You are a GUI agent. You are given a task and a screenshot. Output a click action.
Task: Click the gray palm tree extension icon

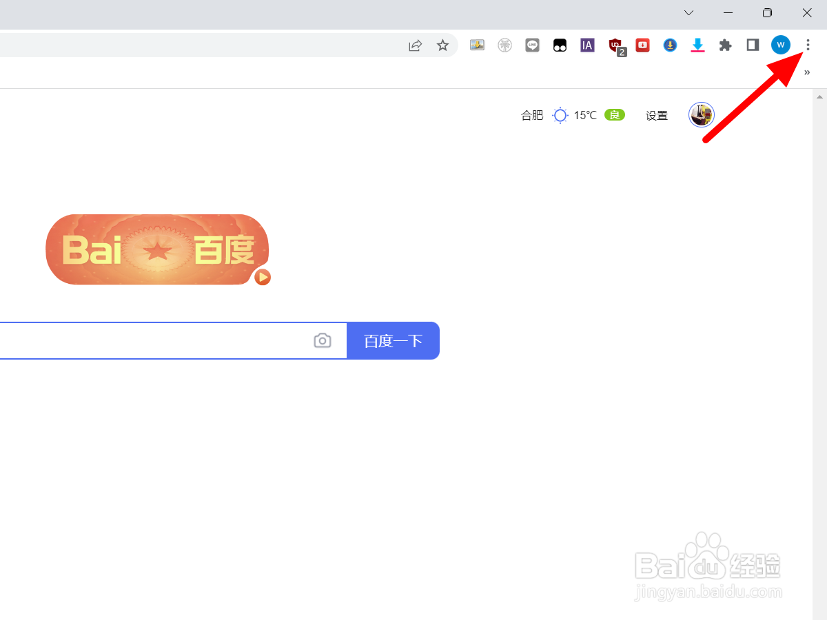[504, 45]
